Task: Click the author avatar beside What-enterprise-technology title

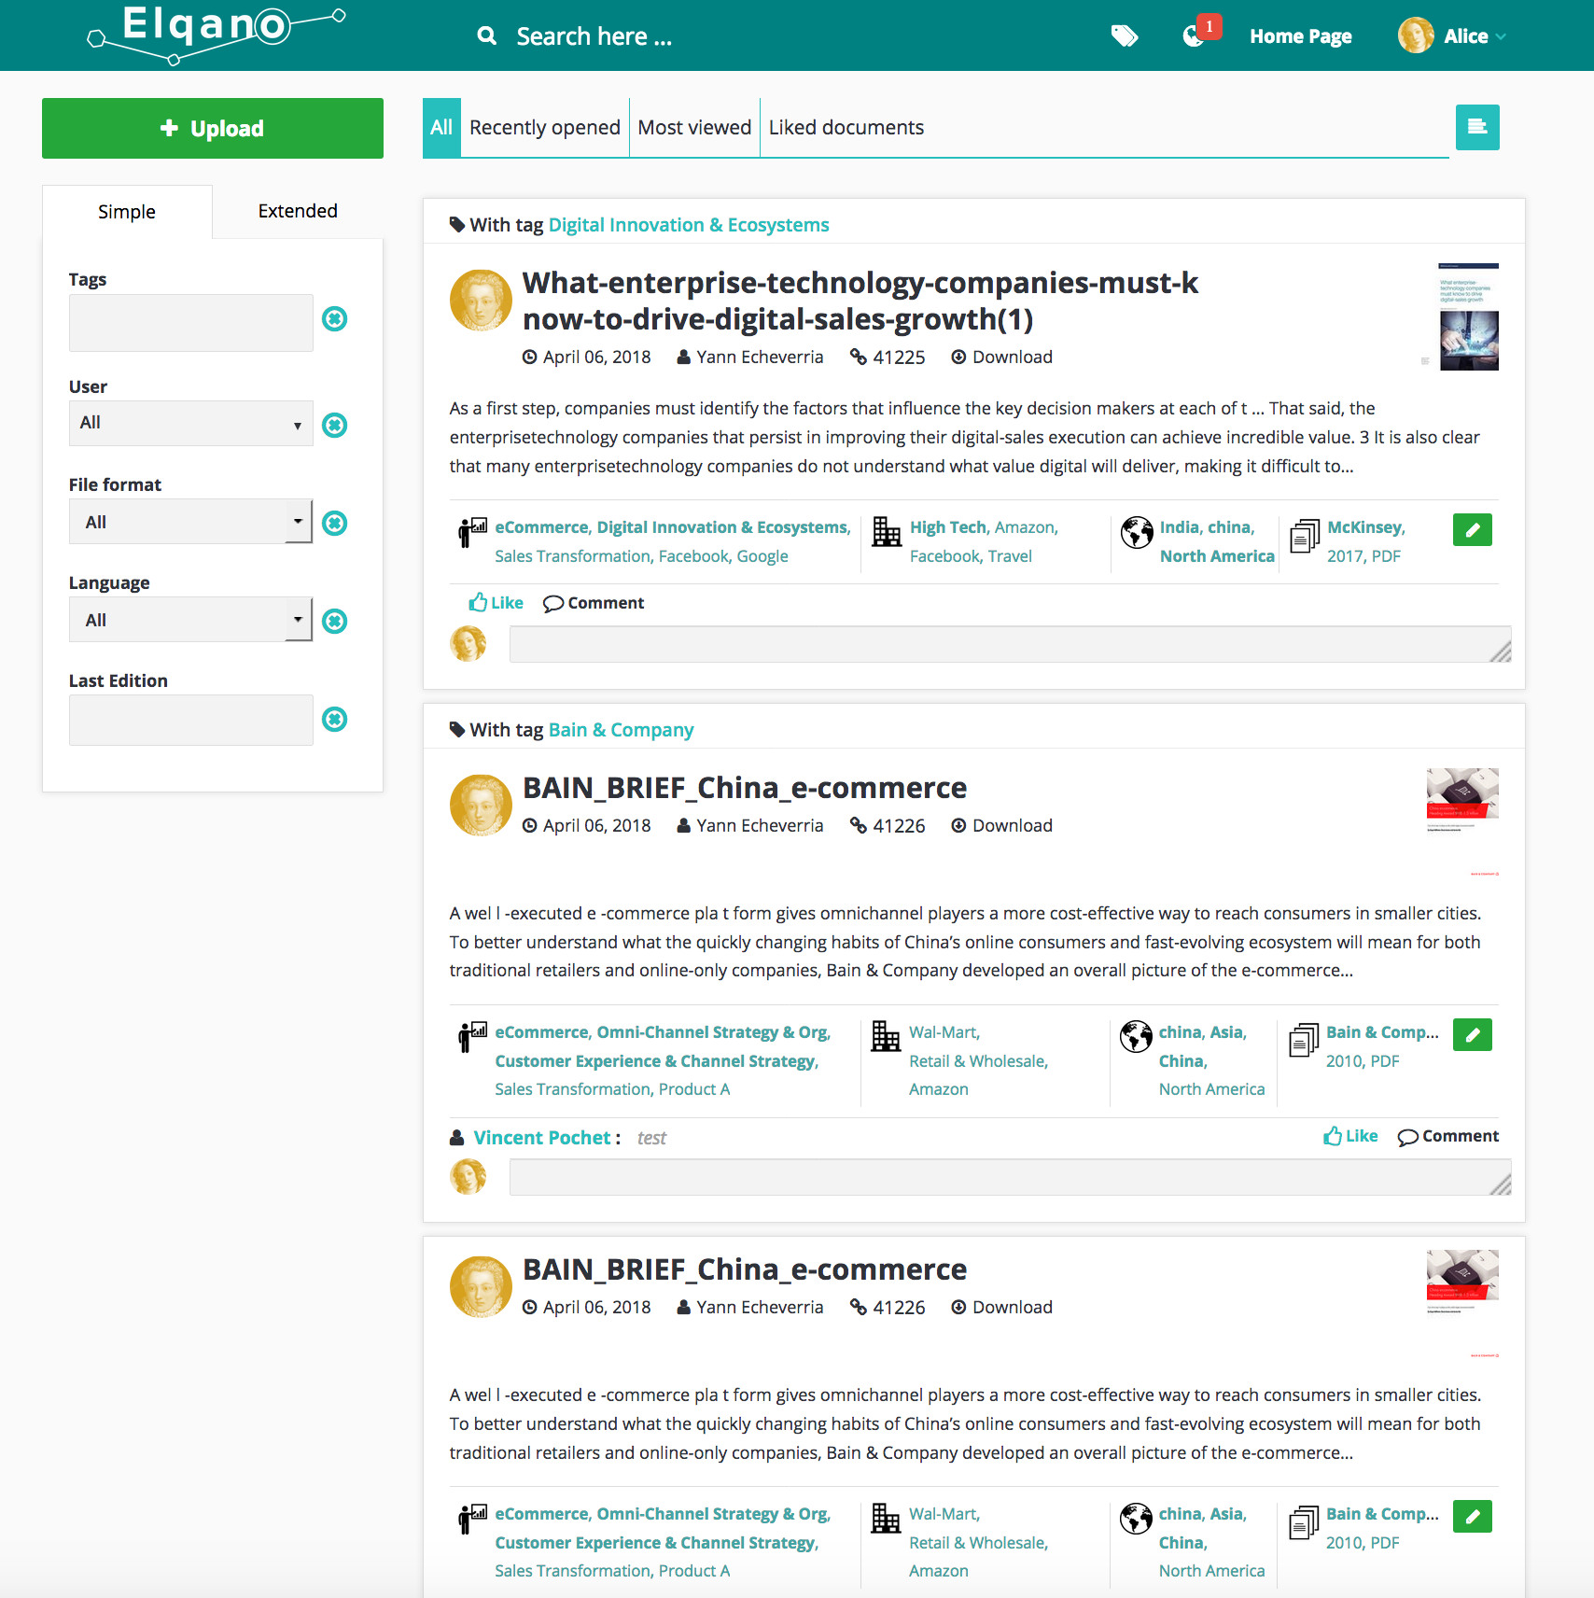Action: point(481,301)
